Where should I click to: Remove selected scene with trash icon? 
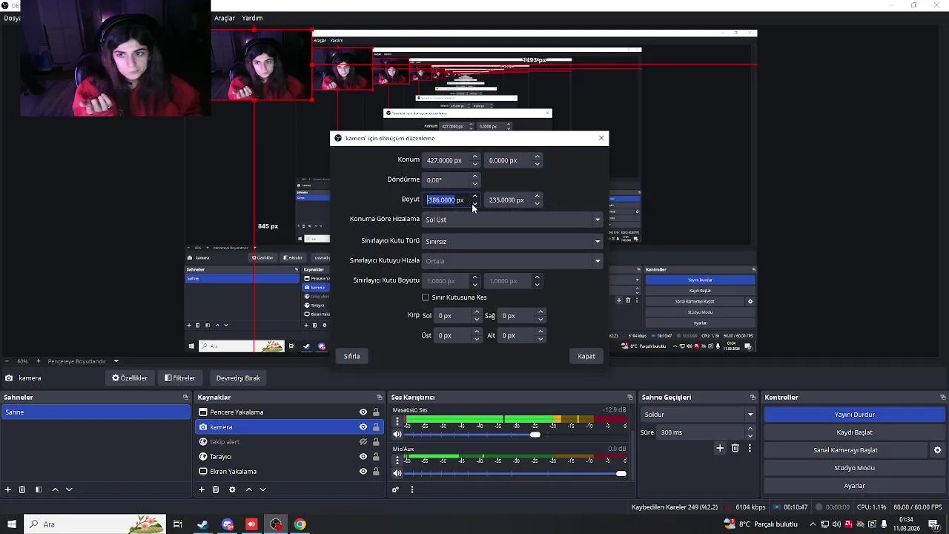tap(22, 489)
